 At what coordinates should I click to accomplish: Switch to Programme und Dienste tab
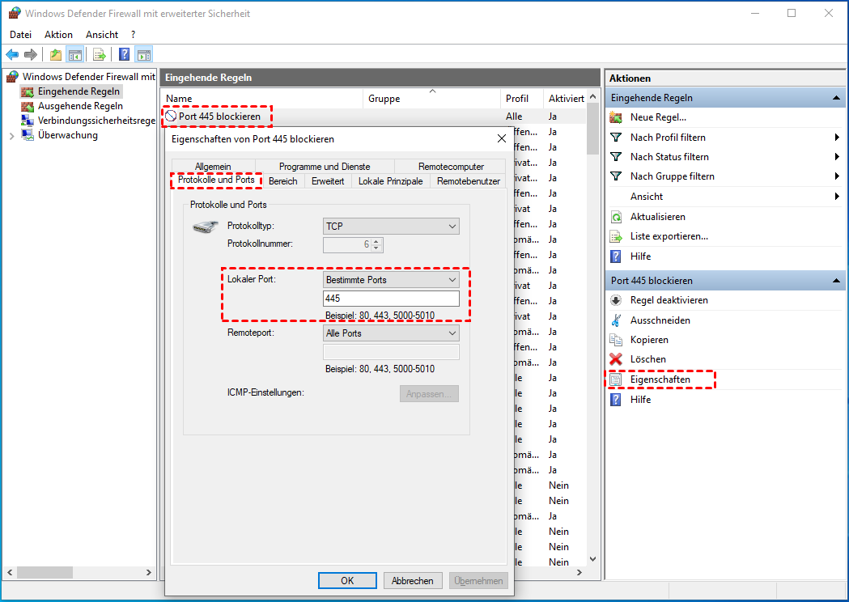coord(325,167)
